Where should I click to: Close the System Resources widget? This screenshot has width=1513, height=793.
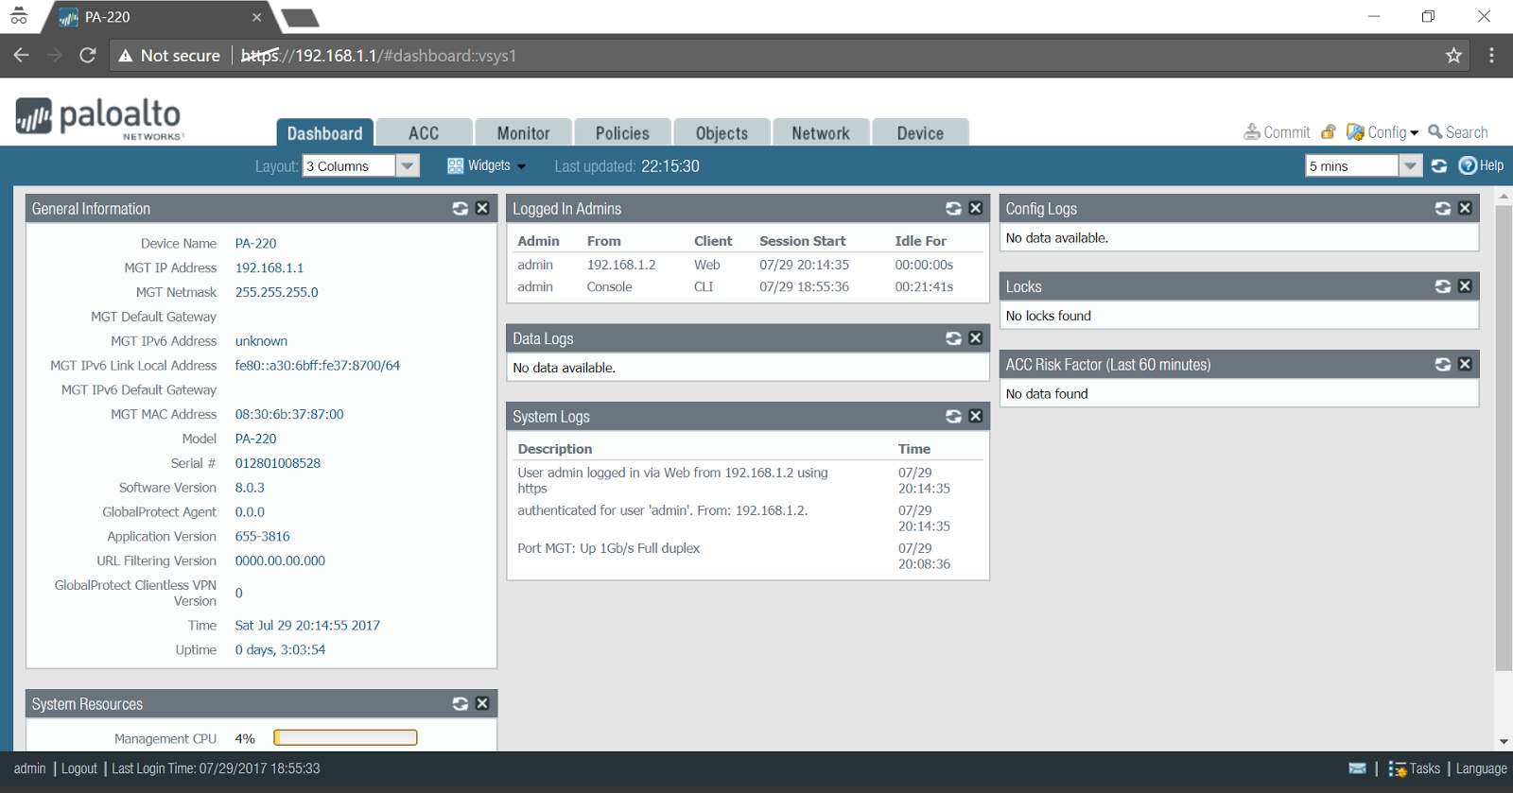(482, 703)
